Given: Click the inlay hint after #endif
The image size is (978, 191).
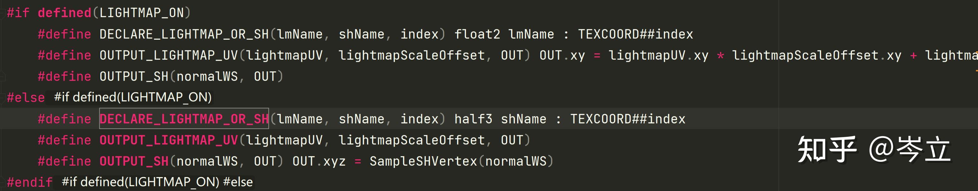Looking at the screenshot, I should tap(157, 182).
